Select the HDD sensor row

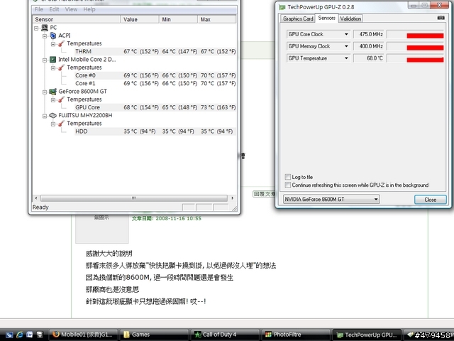[155, 131]
